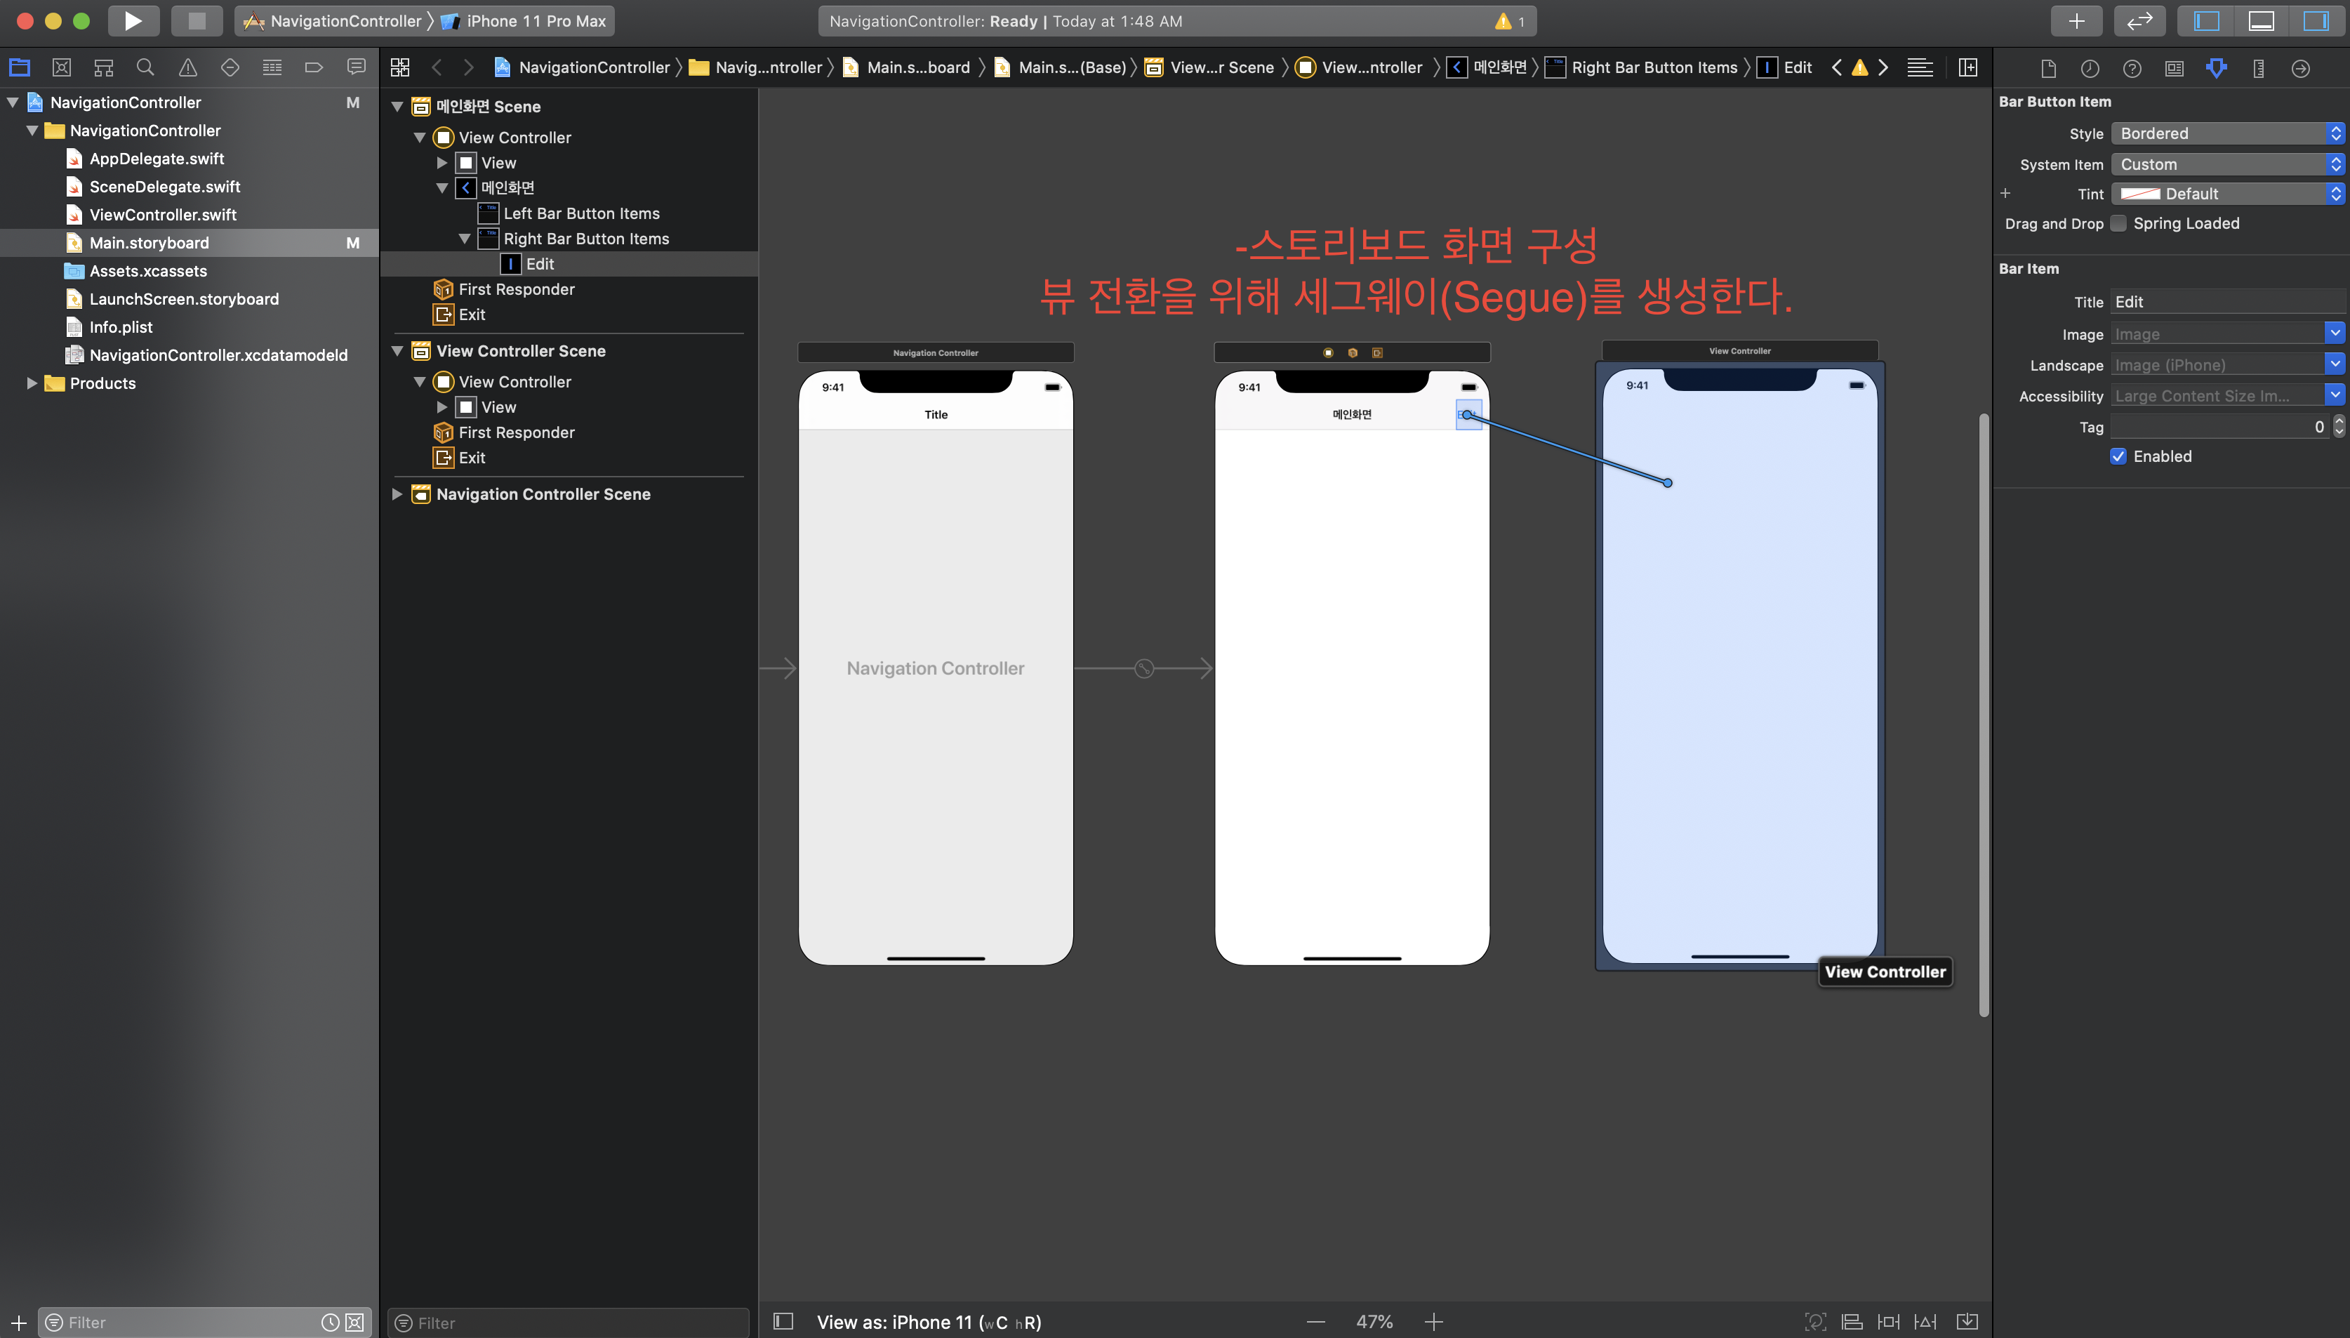2350x1338 pixels.
Task: Click the Add Editor on Right icon
Action: pyautogui.click(x=1967, y=67)
